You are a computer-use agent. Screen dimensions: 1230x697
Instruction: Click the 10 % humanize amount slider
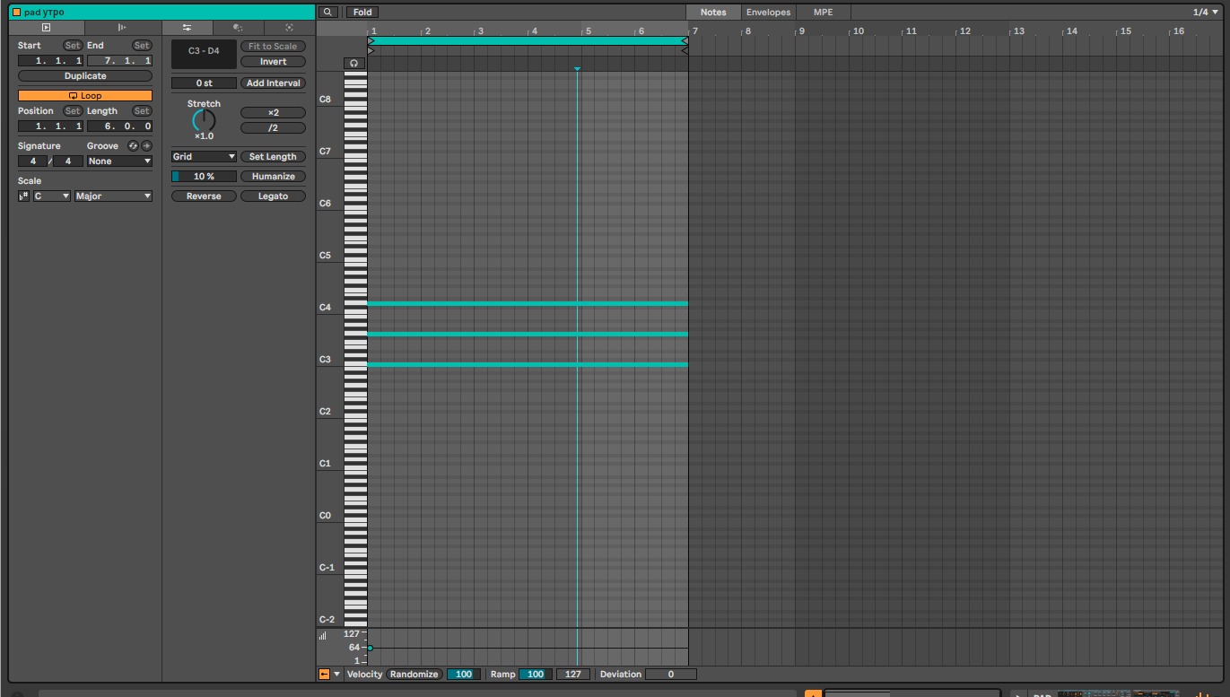click(x=204, y=177)
